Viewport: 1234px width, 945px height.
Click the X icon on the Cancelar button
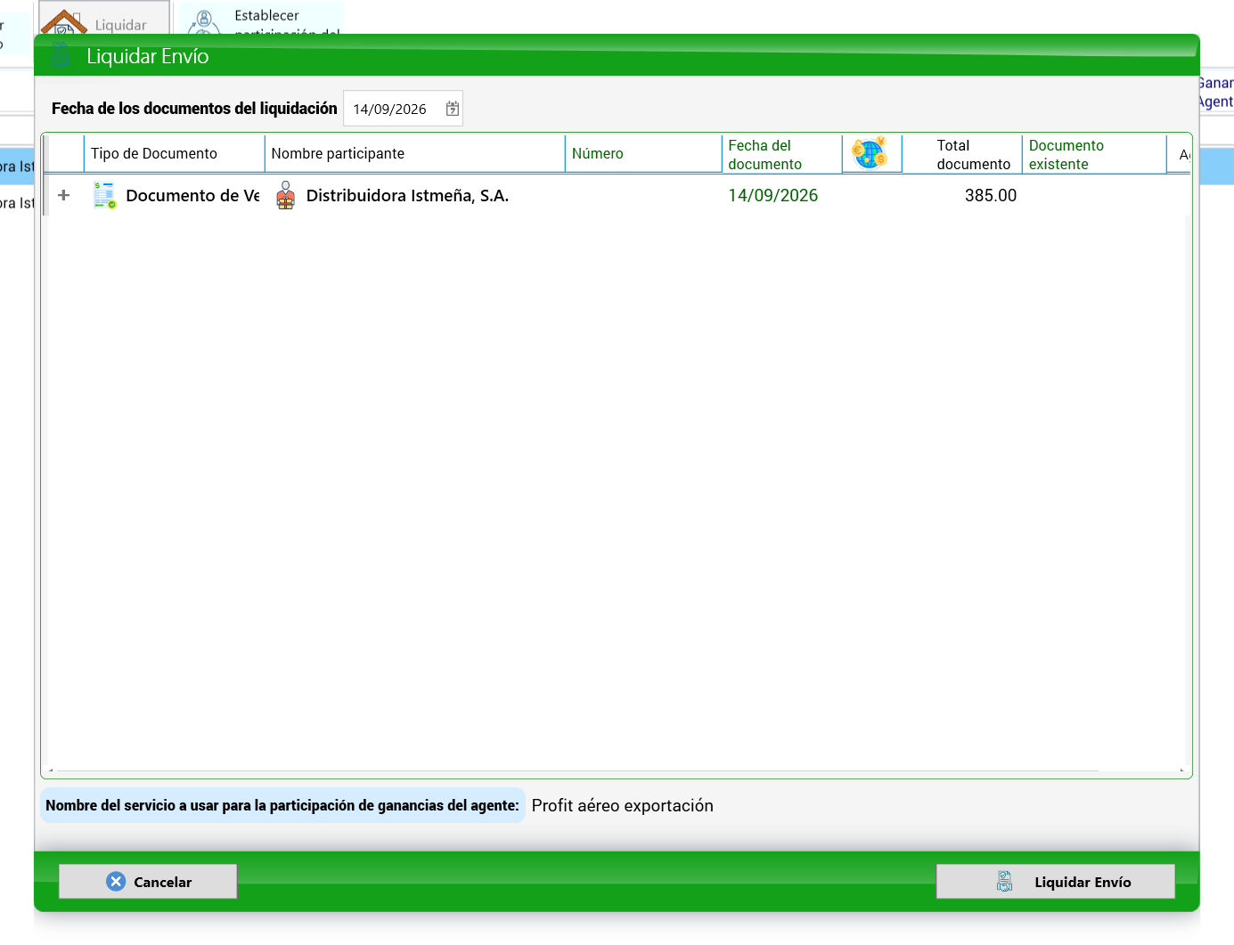[116, 882]
